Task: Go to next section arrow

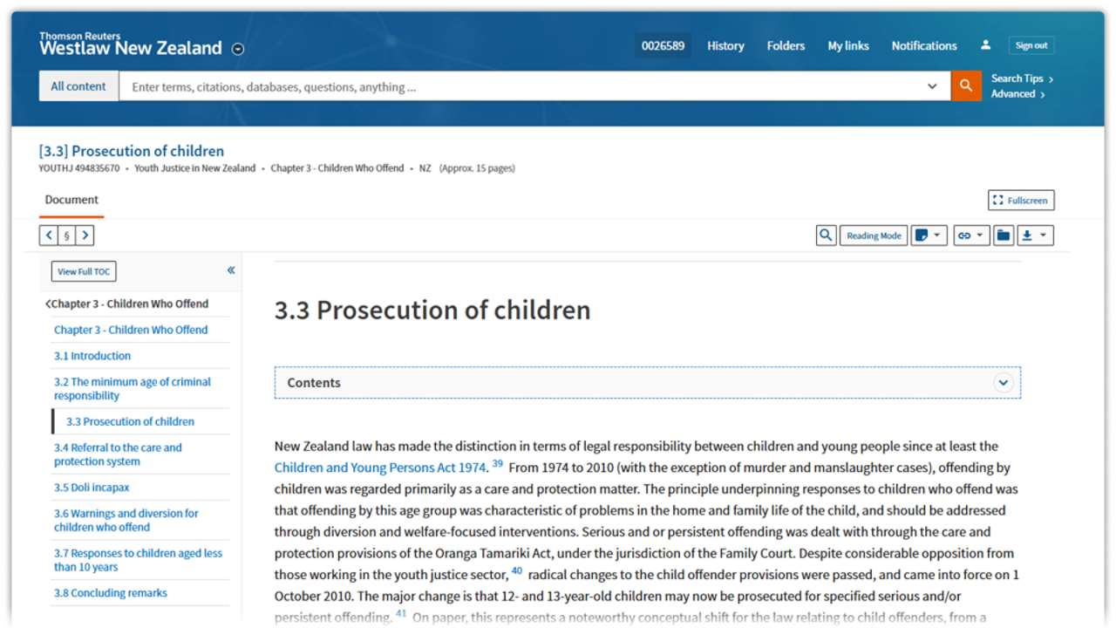Action: (x=85, y=235)
